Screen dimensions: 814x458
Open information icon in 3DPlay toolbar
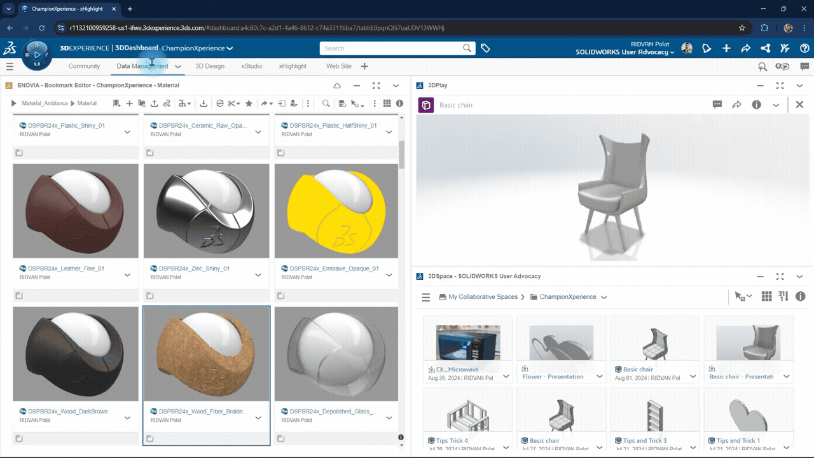click(756, 104)
